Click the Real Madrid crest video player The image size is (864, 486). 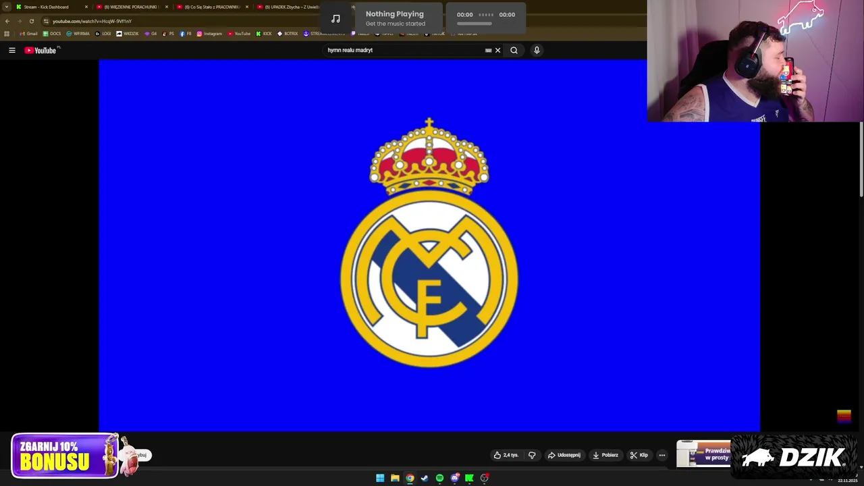pos(429,245)
